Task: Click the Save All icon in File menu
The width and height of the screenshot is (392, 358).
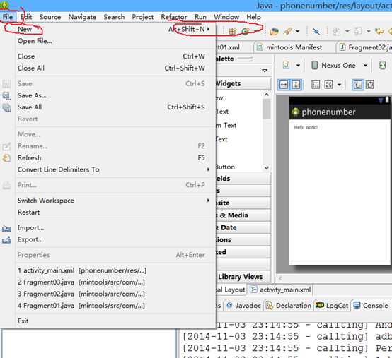Action: click(6, 107)
